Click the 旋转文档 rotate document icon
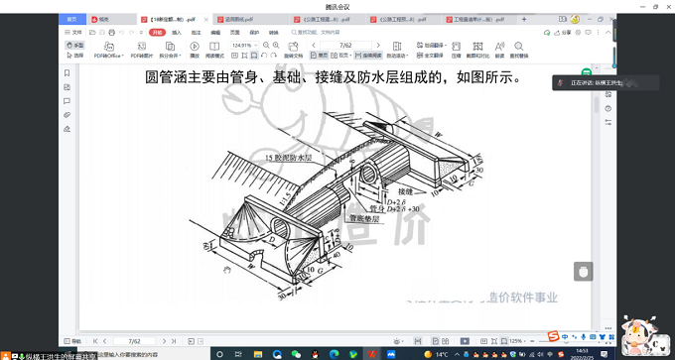The image size is (675, 360). pyautogui.click(x=293, y=50)
